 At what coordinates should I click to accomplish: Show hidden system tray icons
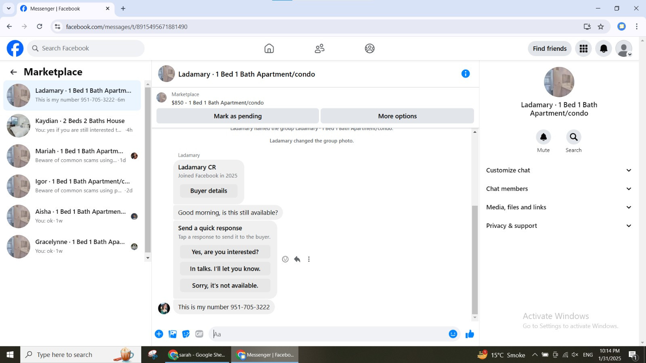click(535, 355)
